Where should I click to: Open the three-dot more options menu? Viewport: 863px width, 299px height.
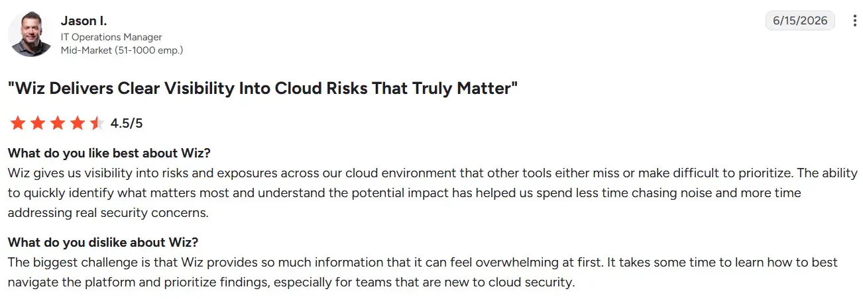[x=854, y=21]
